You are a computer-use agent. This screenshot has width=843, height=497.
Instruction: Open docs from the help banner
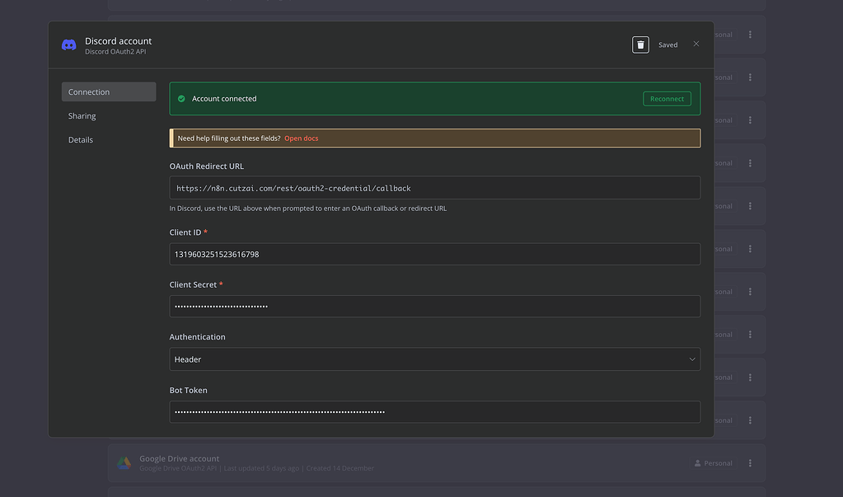click(x=301, y=138)
